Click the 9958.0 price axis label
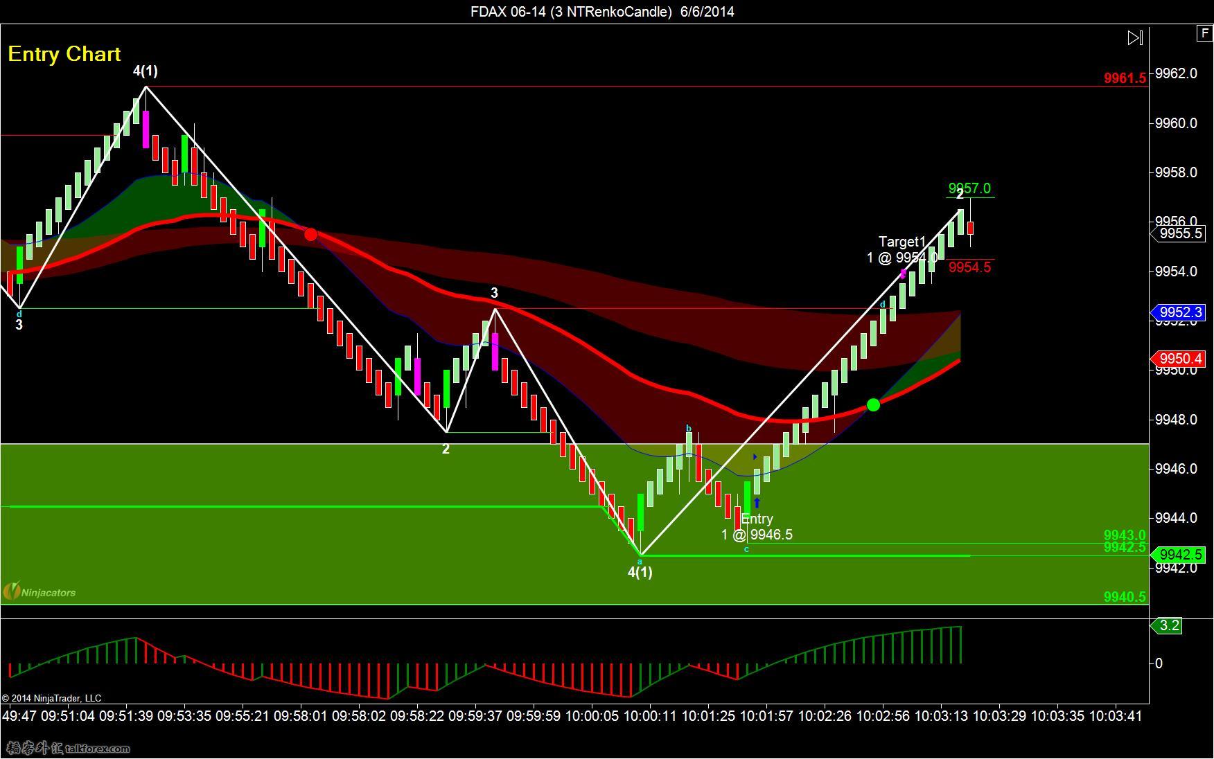 click(1176, 172)
